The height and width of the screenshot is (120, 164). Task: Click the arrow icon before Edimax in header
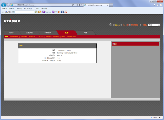click(114, 25)
